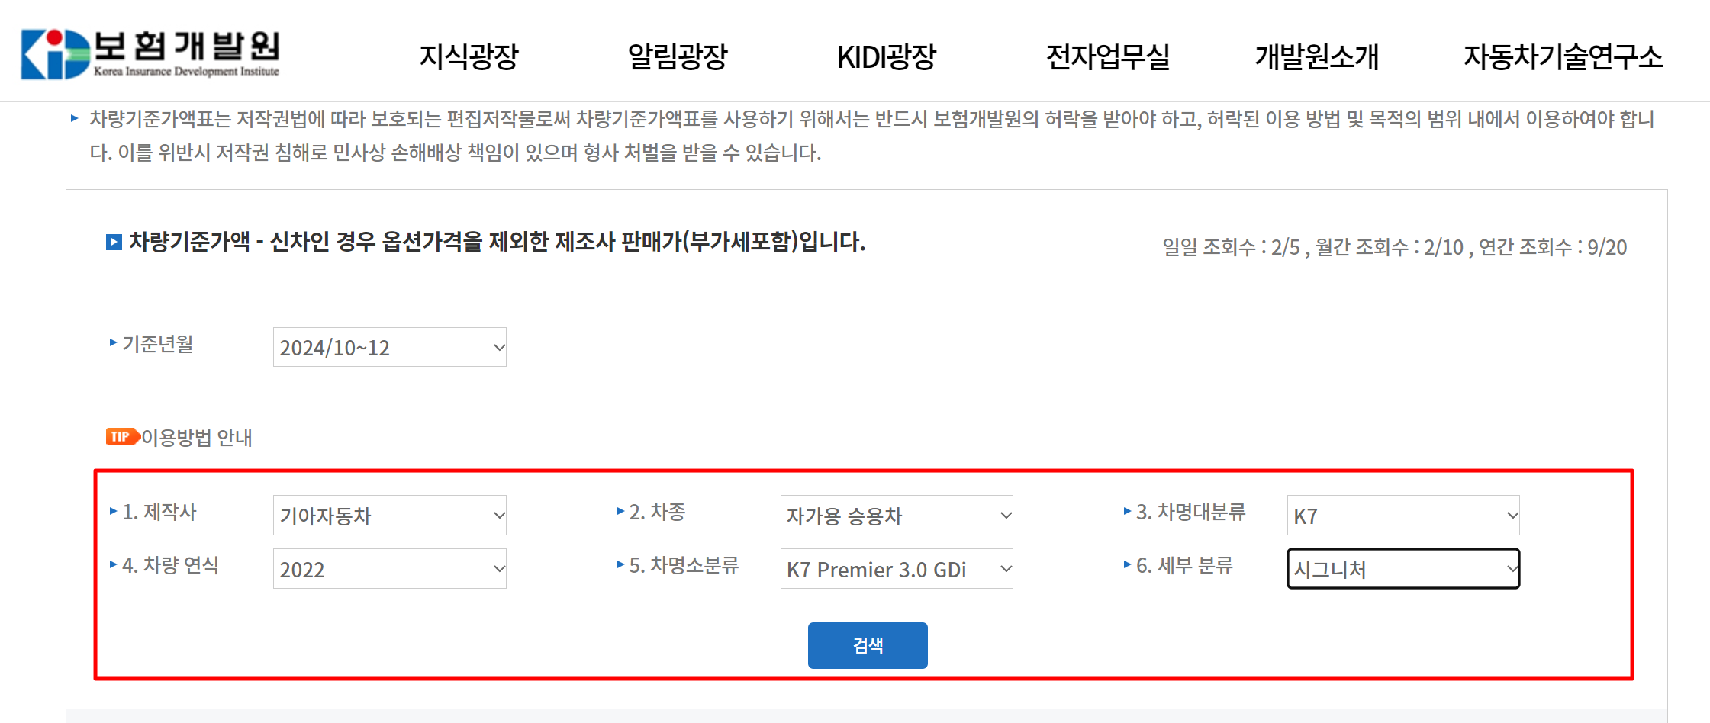Click the blue 검색 search button
This screenshot has width=1710, height=723.
(868, 644)
